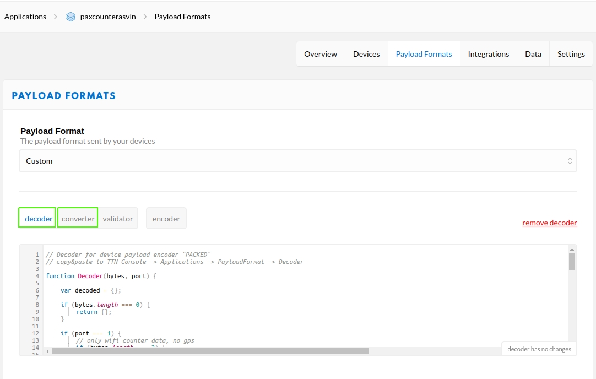Click the editor's scroll-left arrow

click(x=47, y=351)
